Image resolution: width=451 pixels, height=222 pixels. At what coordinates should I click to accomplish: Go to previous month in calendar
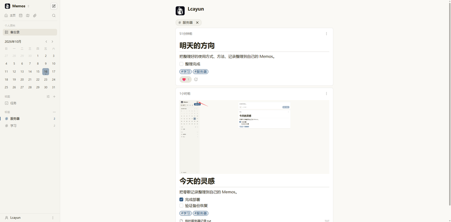coord(46,42)
